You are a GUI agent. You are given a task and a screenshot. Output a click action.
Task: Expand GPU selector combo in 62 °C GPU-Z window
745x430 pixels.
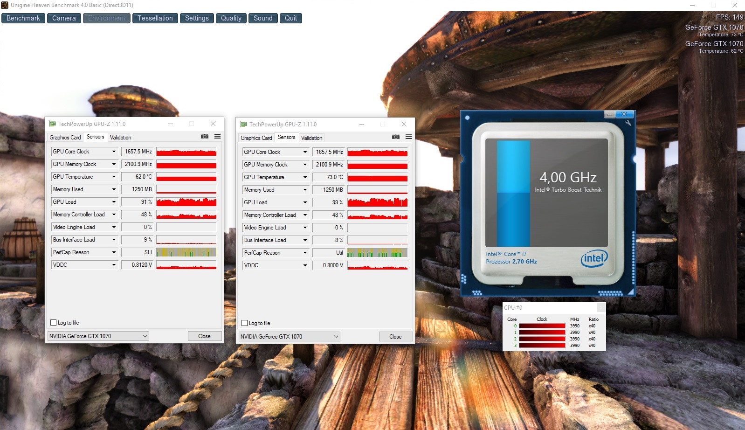[x=98, y=336]
